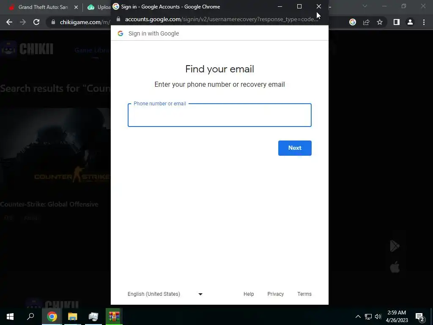433x325 pixels.
Task: Click the Google logo beside Sign in with Google
Action: click(121, 33)
